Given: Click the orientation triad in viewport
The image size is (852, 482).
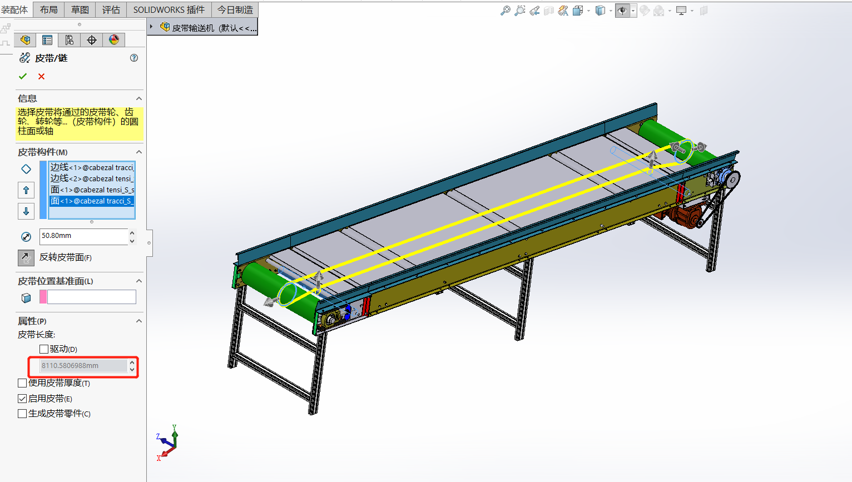Looking at the screenshot, I should (x=167, y=443).
